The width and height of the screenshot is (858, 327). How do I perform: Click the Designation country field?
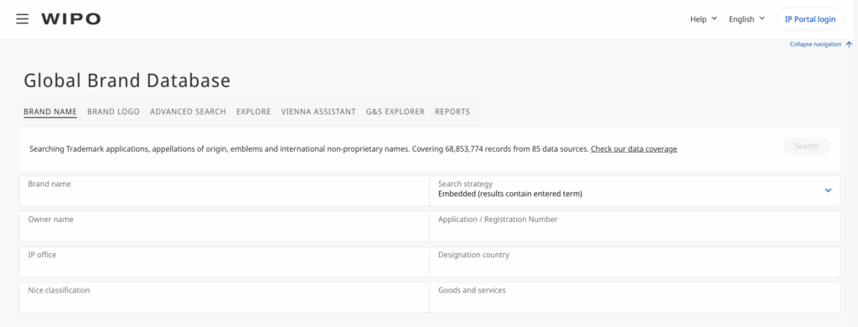(635, 262)
